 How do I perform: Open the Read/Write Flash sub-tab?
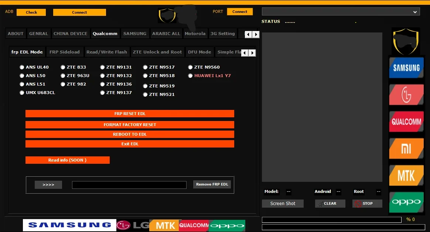(107, 52)
